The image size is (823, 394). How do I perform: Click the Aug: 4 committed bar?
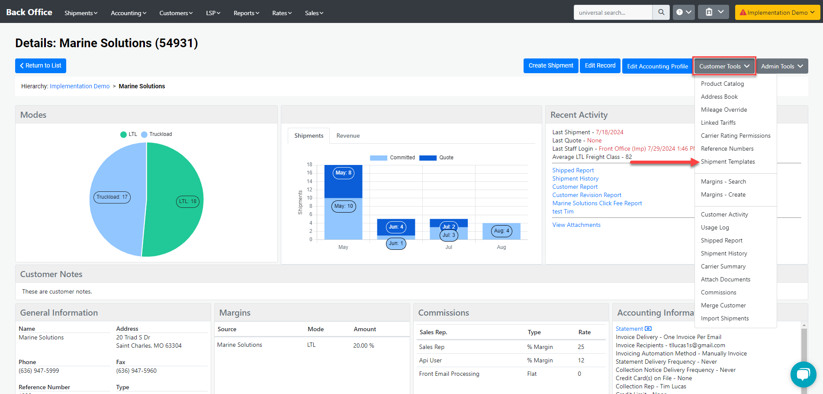pos(502,231)
